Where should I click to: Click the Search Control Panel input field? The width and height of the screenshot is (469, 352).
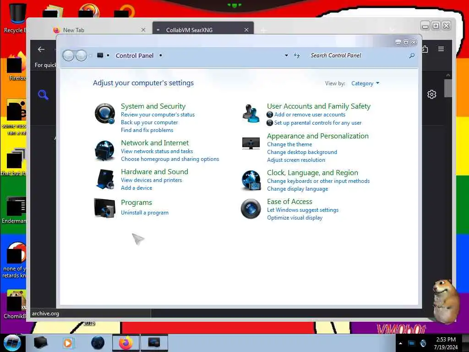[x=358, y=55]
